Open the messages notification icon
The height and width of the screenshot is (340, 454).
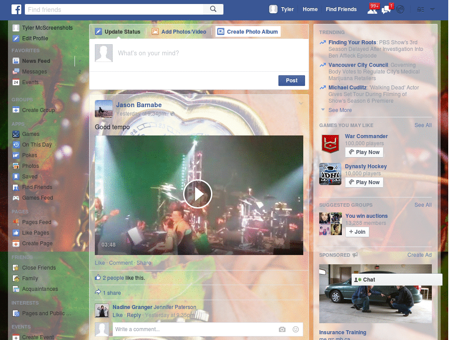(x=387, y=9)
